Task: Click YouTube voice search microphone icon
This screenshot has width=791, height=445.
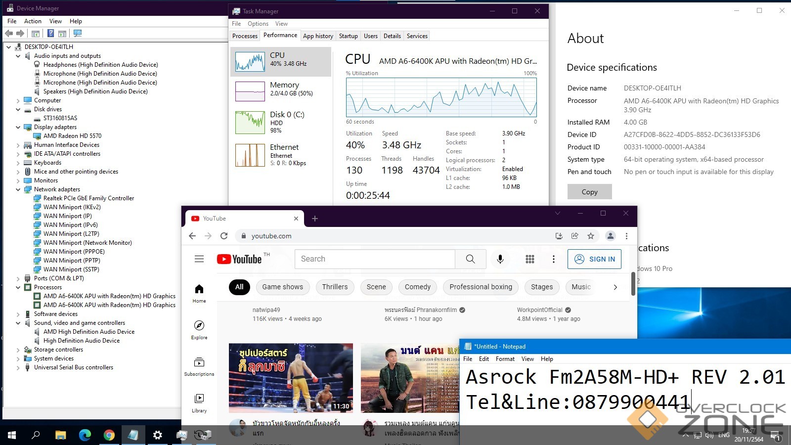Action: pos(500,259)
